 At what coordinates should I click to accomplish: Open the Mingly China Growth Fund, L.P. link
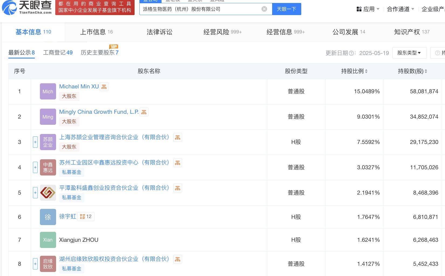[x=99, y=112]
